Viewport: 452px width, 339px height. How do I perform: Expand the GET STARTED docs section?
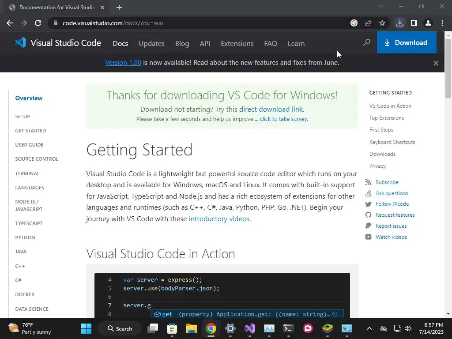pos(30,131)
